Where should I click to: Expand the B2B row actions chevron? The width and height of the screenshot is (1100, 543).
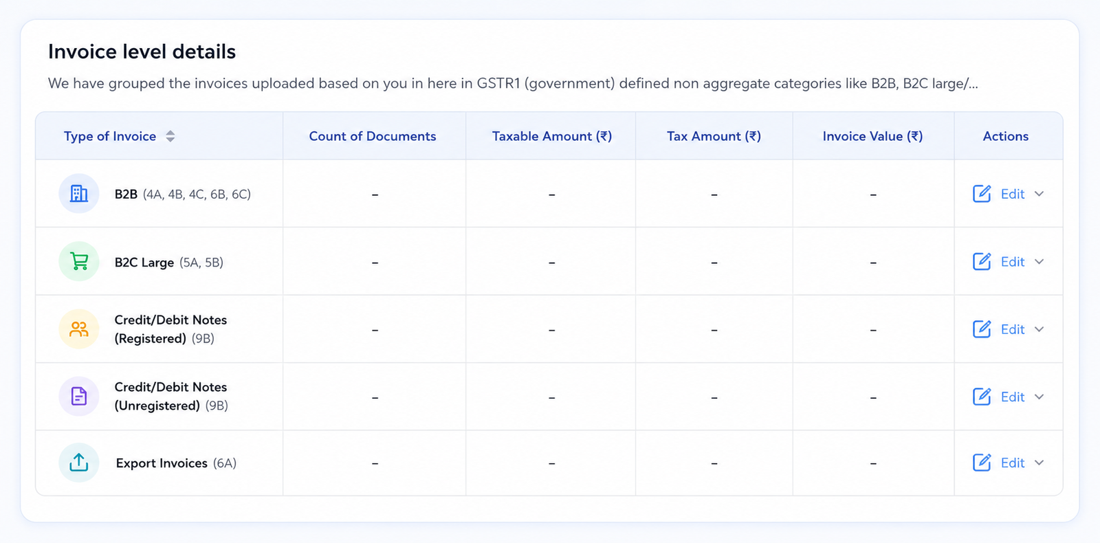coord(1039,194)
